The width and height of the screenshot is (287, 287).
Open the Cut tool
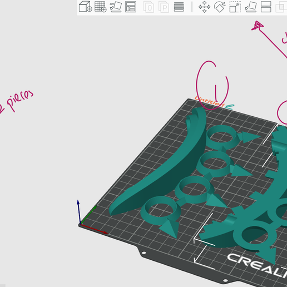point(266,7)
